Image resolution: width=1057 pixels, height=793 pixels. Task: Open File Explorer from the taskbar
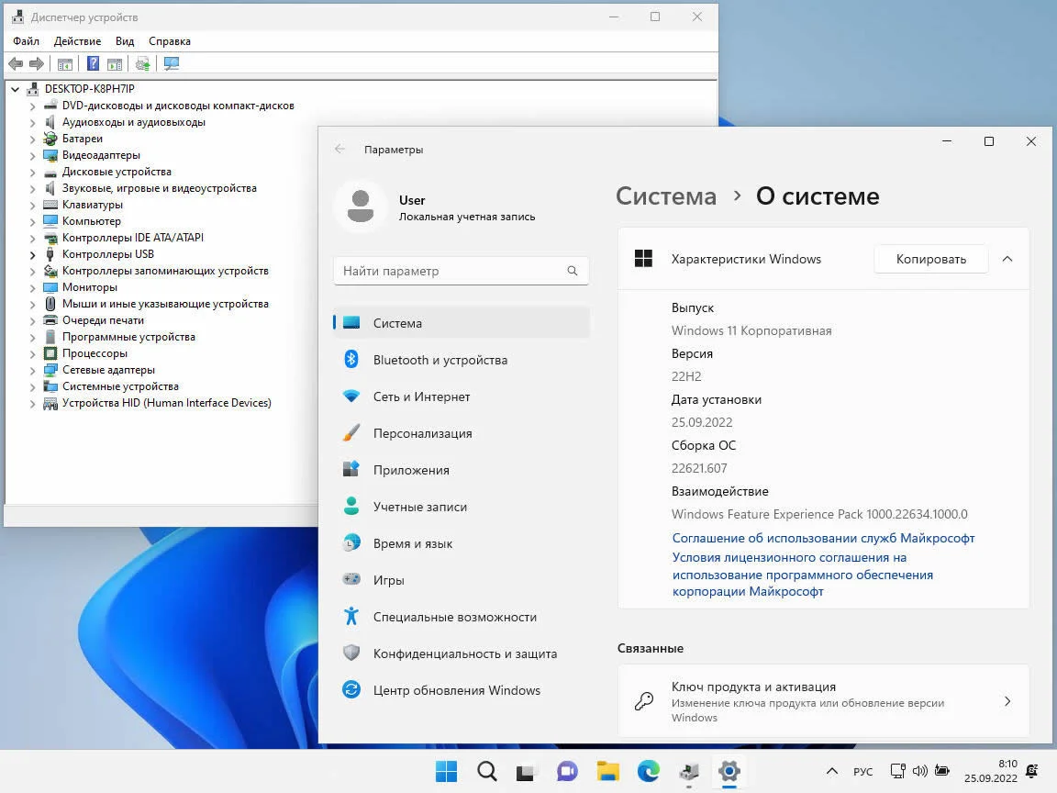[x=608, y=771]
